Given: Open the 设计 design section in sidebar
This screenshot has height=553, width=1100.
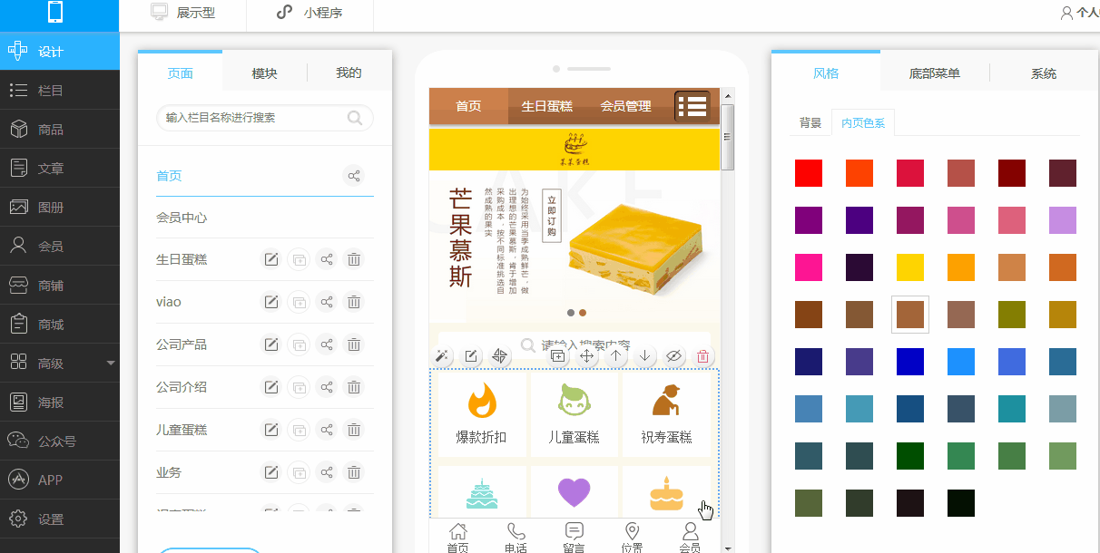Looking at the screenshot, I should 59,52.
